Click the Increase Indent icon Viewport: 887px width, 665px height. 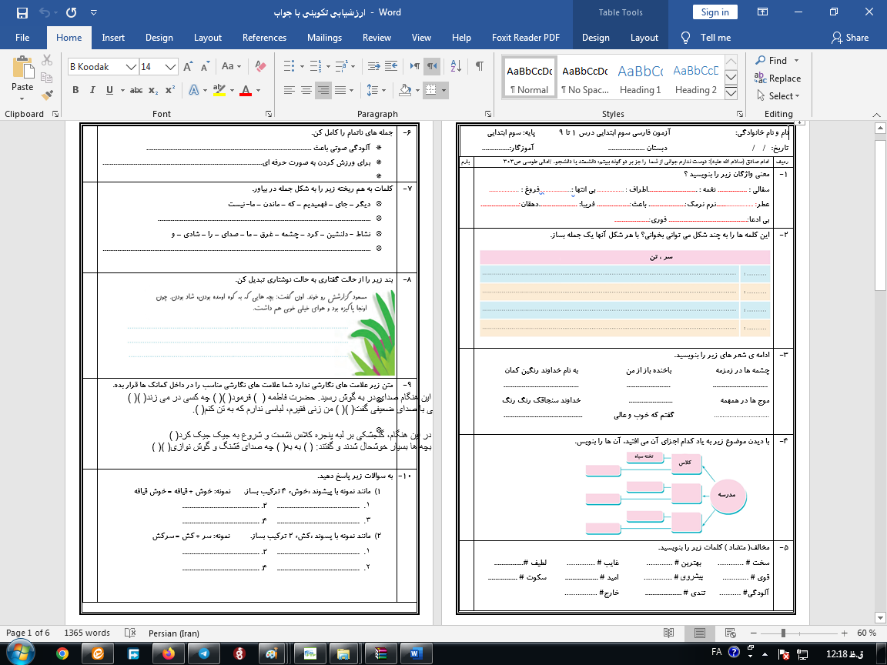392,67
